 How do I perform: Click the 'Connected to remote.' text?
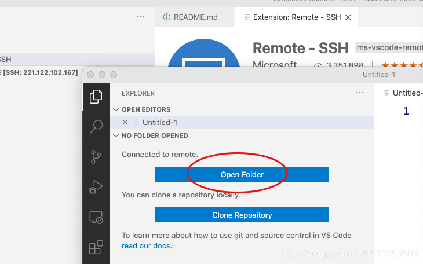(160, 154)
